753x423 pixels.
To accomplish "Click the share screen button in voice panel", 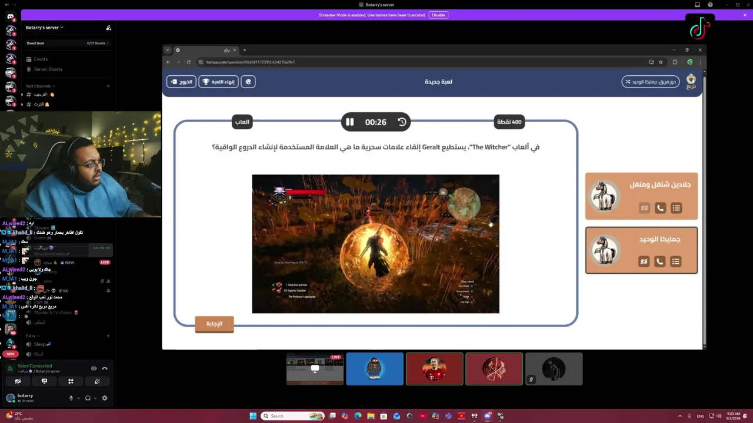I will click(44, 381).
